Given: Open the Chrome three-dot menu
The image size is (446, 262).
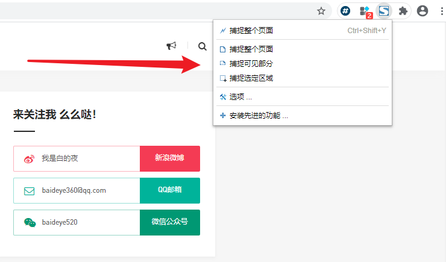Looking at the screenshot, I should tap(441, 11).
